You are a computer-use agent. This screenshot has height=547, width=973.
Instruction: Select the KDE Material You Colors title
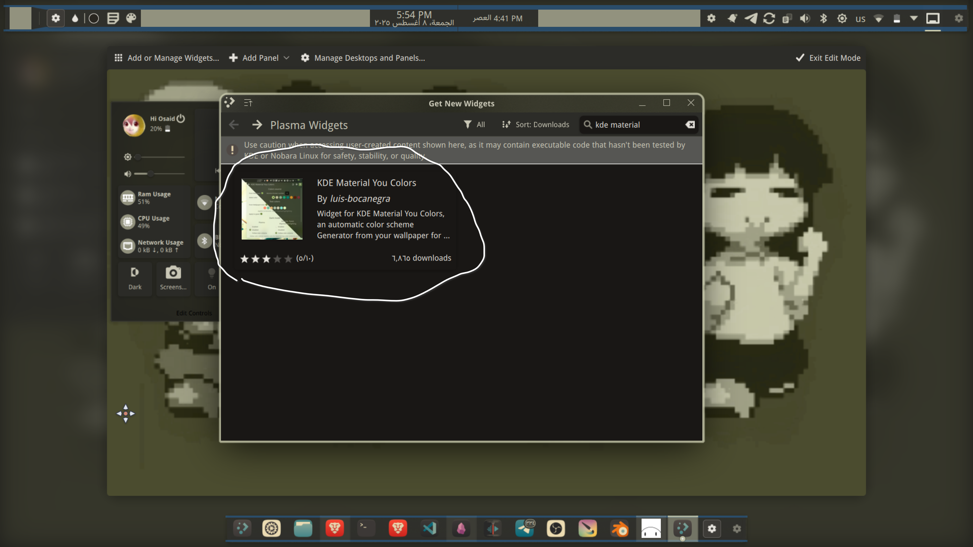[x=366, y=183]
